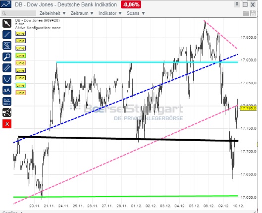Click the 20.11. date axis label
262x213 pixels.
tap(35, 206)
